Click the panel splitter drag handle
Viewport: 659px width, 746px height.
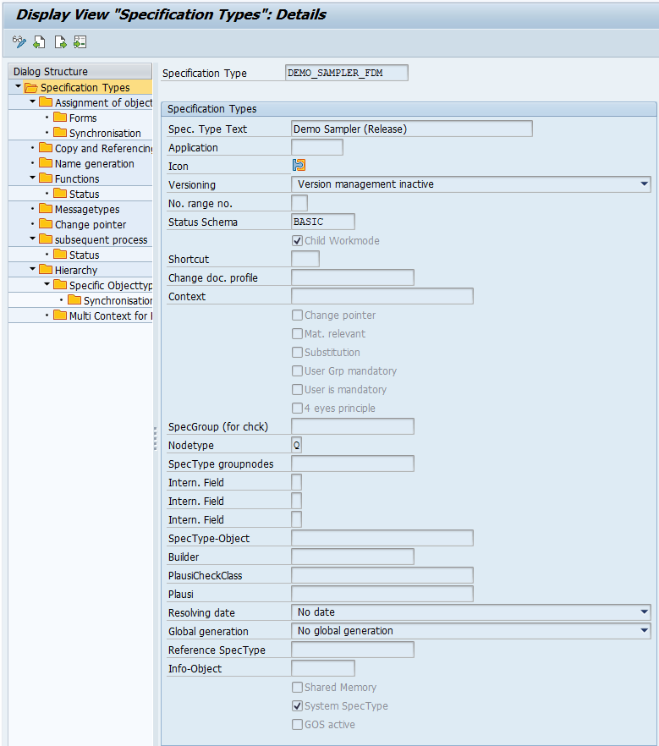[156, 438]
